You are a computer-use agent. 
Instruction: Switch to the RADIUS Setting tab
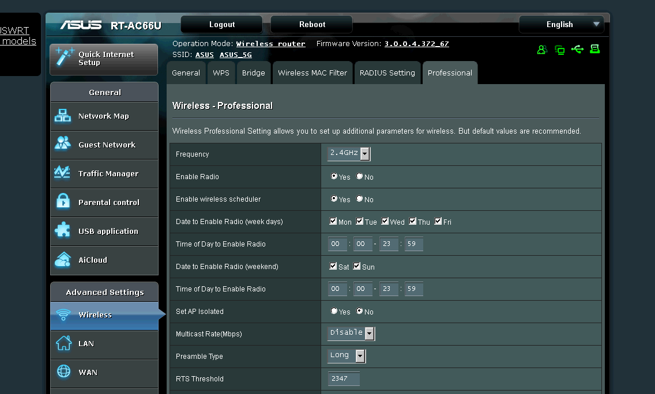point(387,73)
